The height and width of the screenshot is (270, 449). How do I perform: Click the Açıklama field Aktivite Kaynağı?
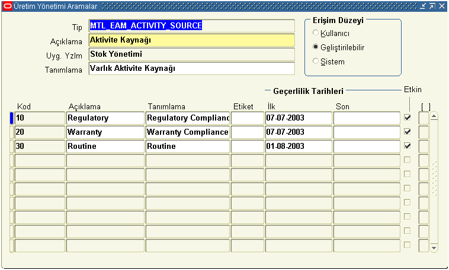(x=191, y=40)
